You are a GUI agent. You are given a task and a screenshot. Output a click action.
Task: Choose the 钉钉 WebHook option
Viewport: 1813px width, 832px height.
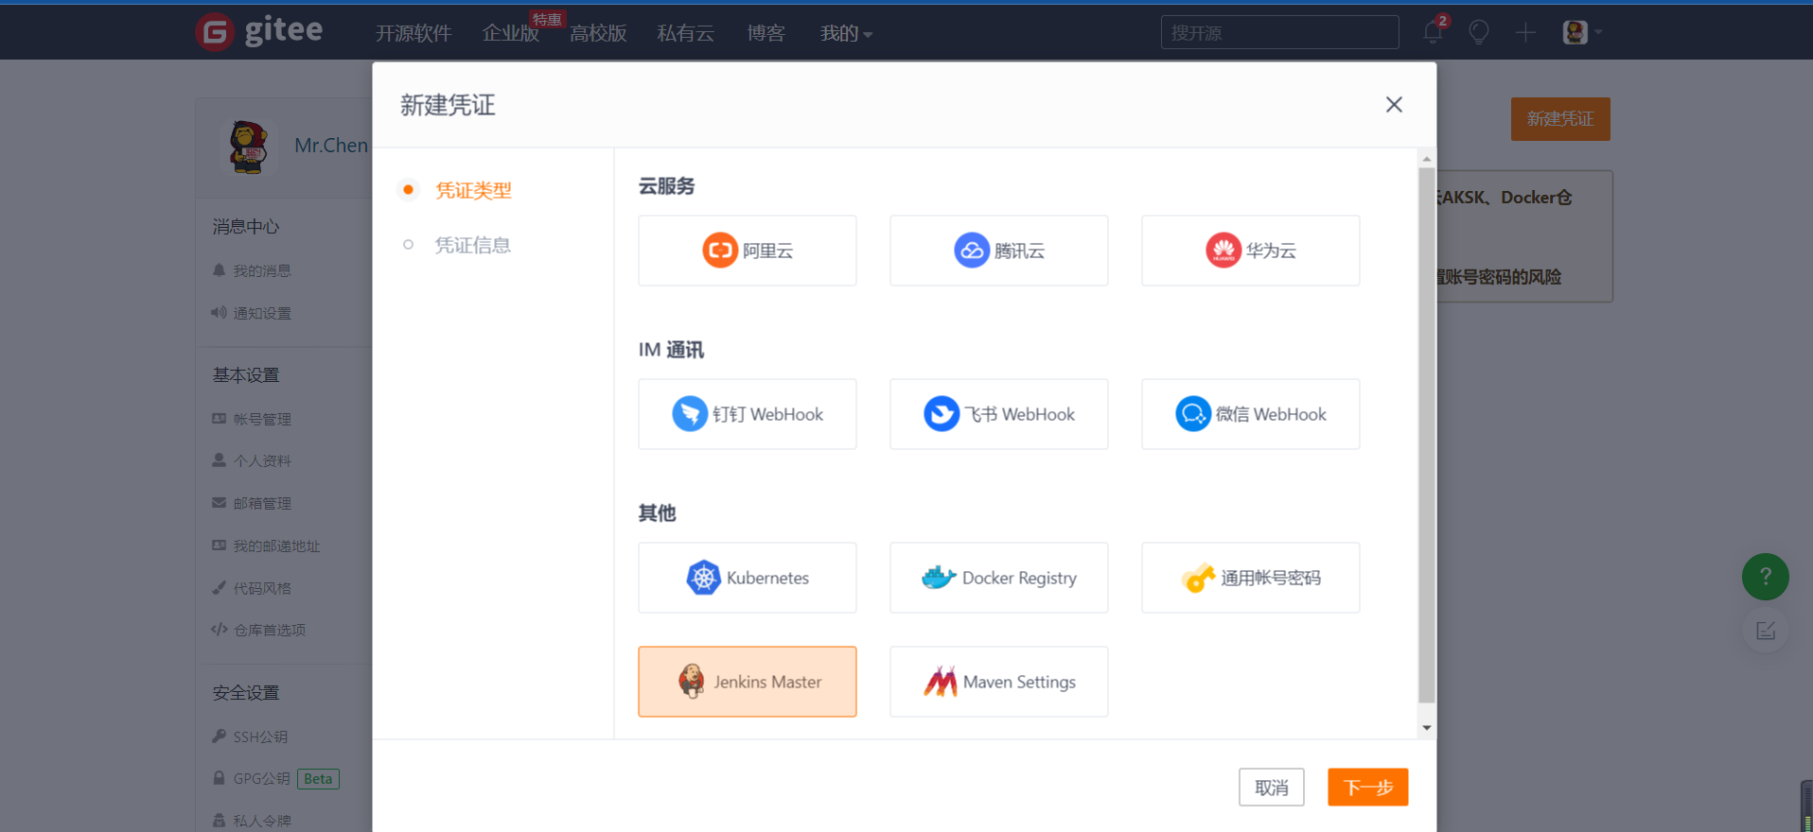[x=747, y=414]
